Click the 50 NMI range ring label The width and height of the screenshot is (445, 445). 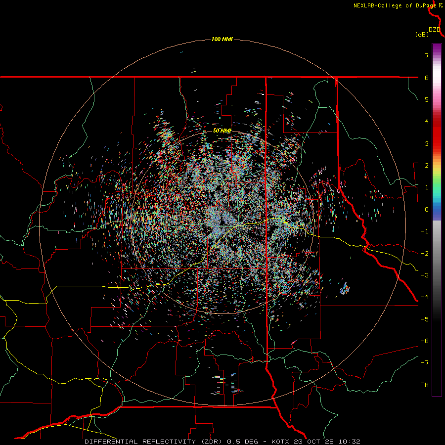point(222,131)
